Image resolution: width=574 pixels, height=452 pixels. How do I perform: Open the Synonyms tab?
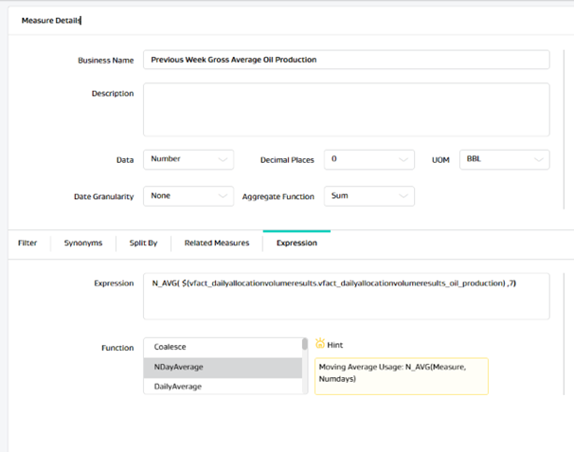[x=82, y=243]
